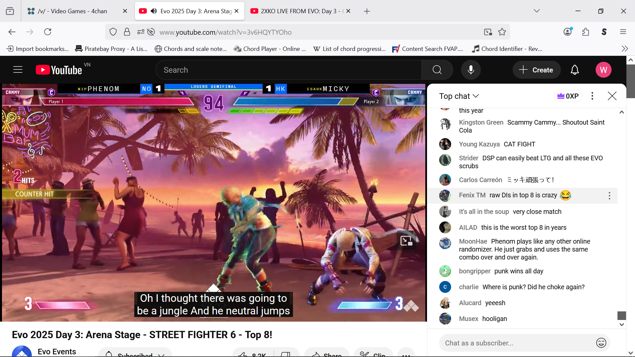Click the Create button
The height and width of the screenshot is (357, 635).
[536, 70]
